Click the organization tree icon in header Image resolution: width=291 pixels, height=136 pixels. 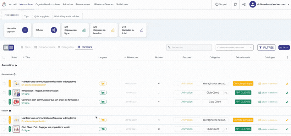point(244,4)
